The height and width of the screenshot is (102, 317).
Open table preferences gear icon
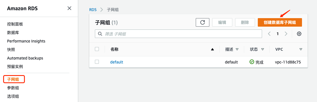[299, 34]
